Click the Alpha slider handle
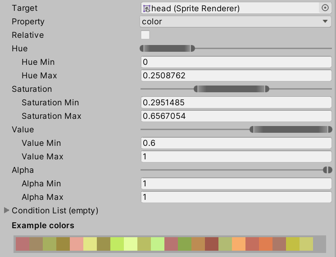The height and width of the screenshot is (257, 336). tap(327, 170)
